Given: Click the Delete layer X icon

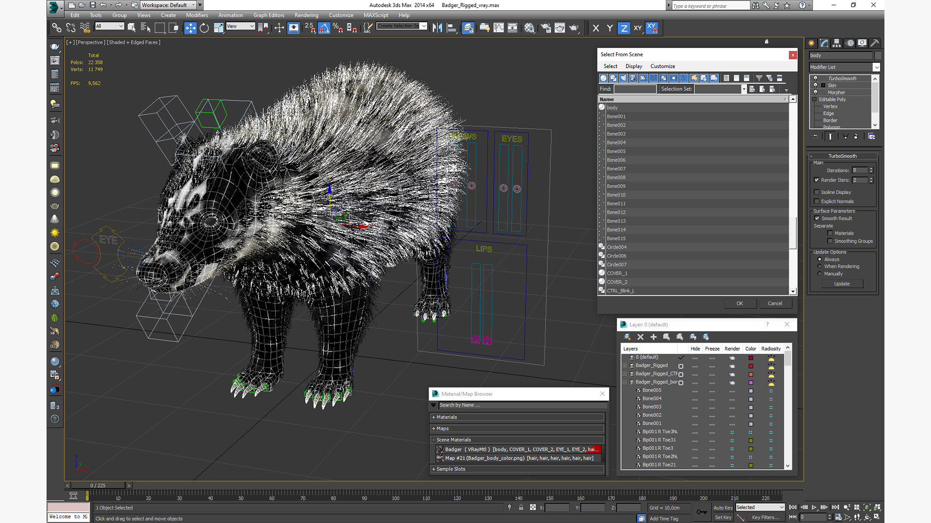Looking at the screenshot, I should [x=641, y=337].
